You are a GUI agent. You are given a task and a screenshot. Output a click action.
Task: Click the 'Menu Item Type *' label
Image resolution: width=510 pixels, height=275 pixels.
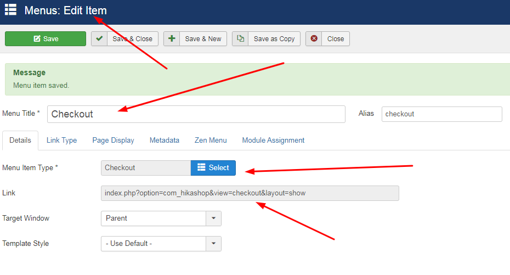30,168
